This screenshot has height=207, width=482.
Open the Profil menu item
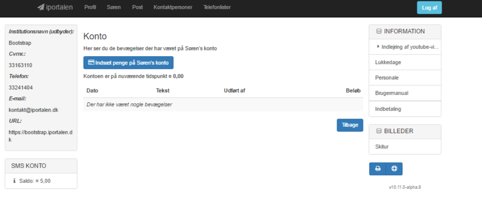click(90, 7)
